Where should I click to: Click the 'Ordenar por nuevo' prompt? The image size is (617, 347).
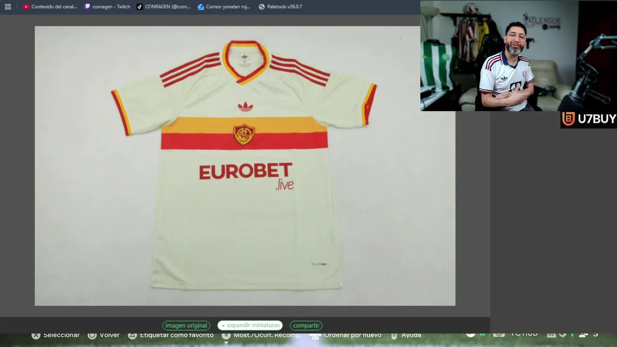click(347, 335)
